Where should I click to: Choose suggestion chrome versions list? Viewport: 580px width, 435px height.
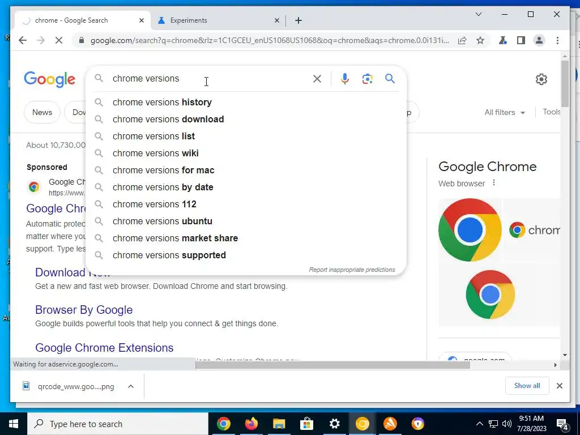click(246, 136)
